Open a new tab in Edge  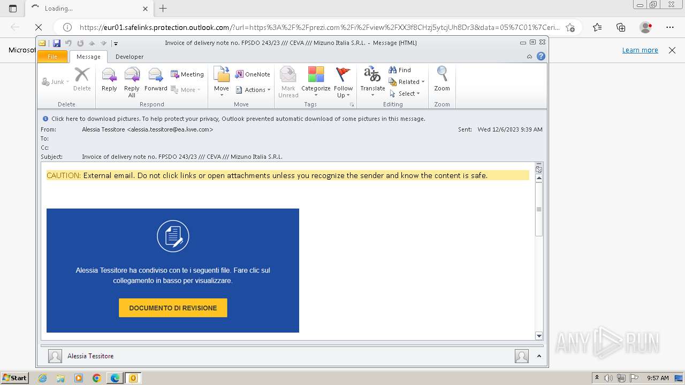point(163,8)
